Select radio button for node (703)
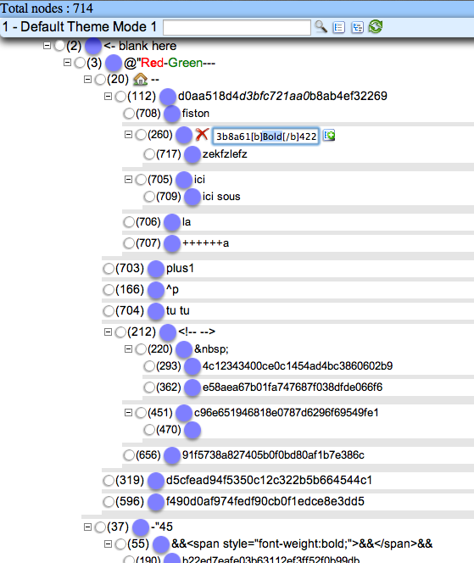This screenshot has height=563, width=474. 109,269
